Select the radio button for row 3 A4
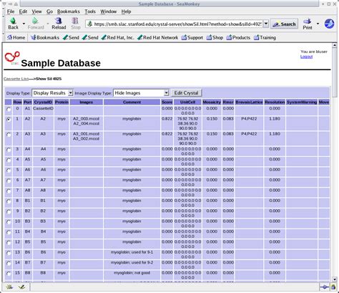Screen dimensions: 339x293 coord(9,150)
